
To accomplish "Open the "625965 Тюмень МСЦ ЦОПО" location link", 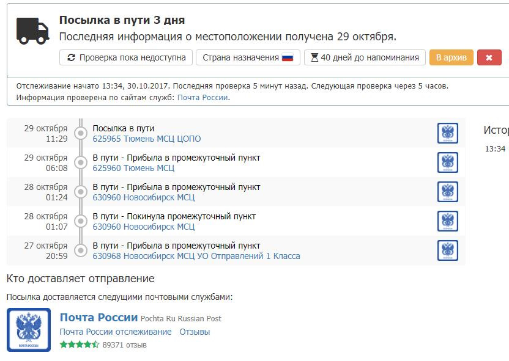I will [x=147, y=139].
